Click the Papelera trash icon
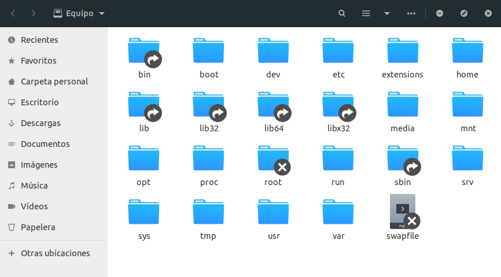This screenshot has height=277, width=501. [x=12, y=227]
